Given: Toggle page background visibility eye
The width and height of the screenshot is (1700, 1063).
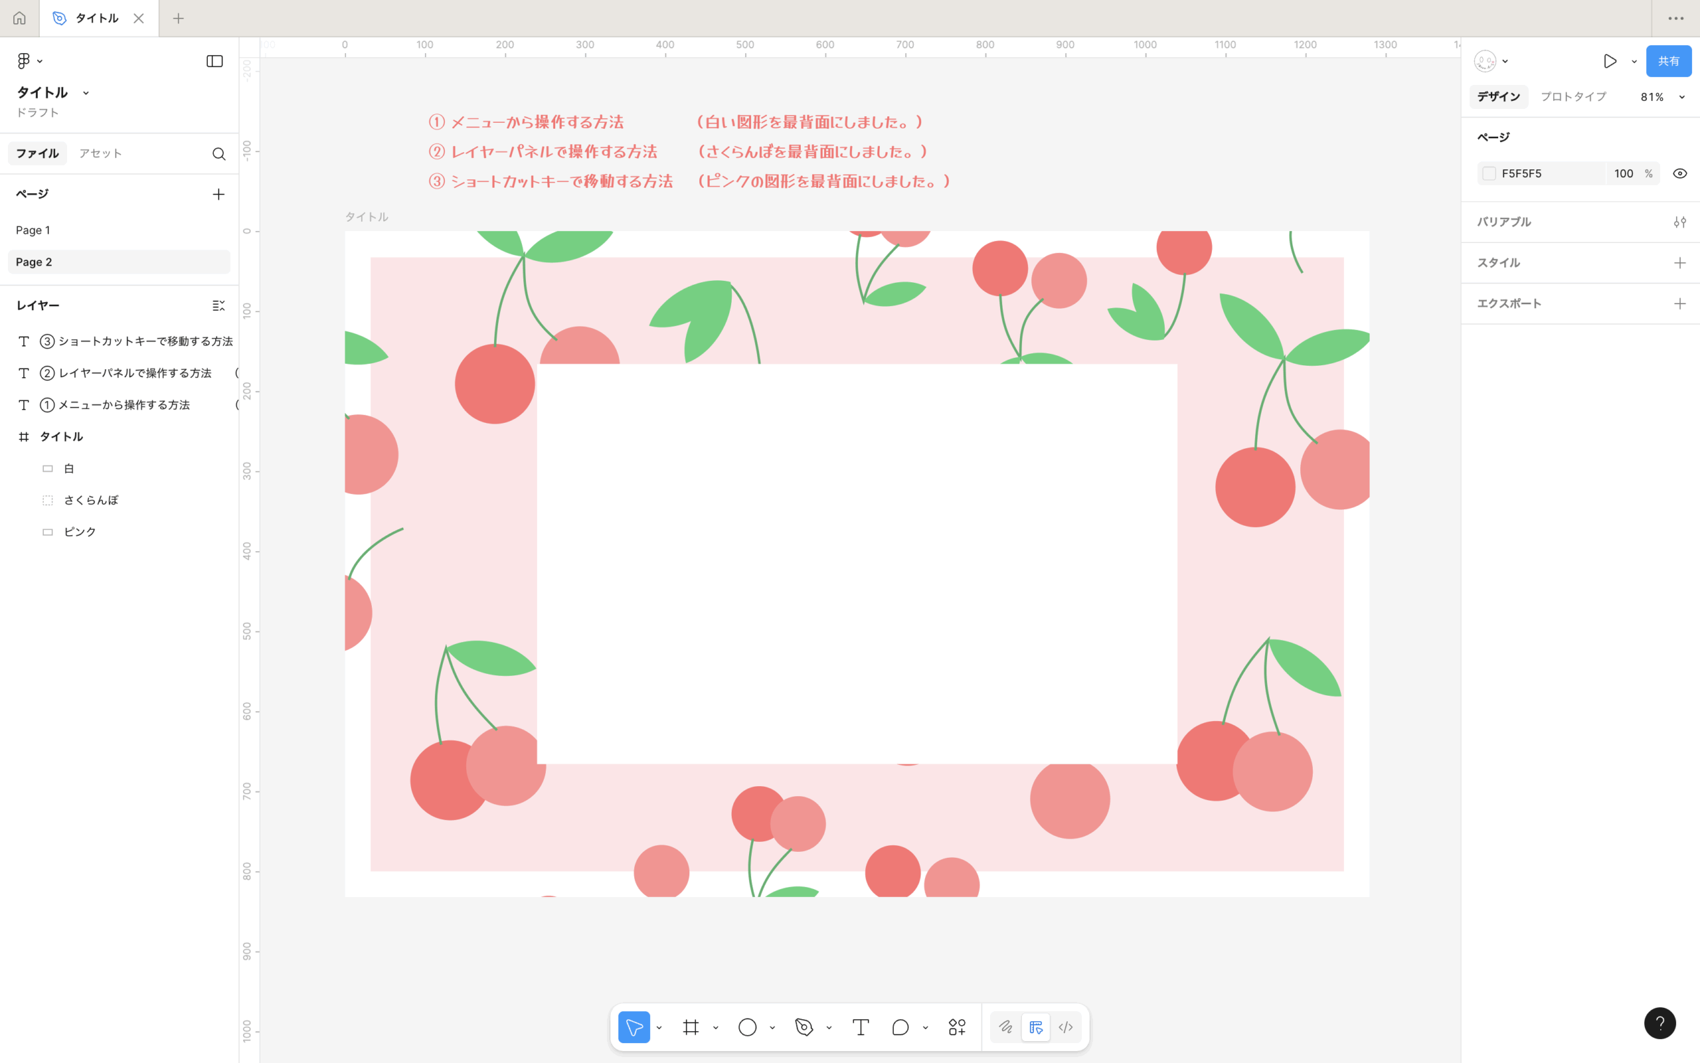Looking at the screenshot, I should pos(1679,174).
